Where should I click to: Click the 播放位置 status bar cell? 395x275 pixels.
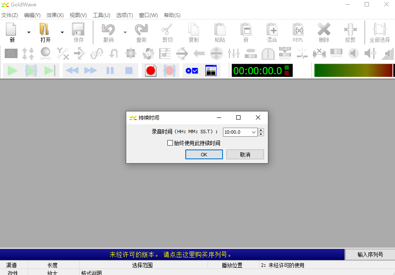point(233,265)
